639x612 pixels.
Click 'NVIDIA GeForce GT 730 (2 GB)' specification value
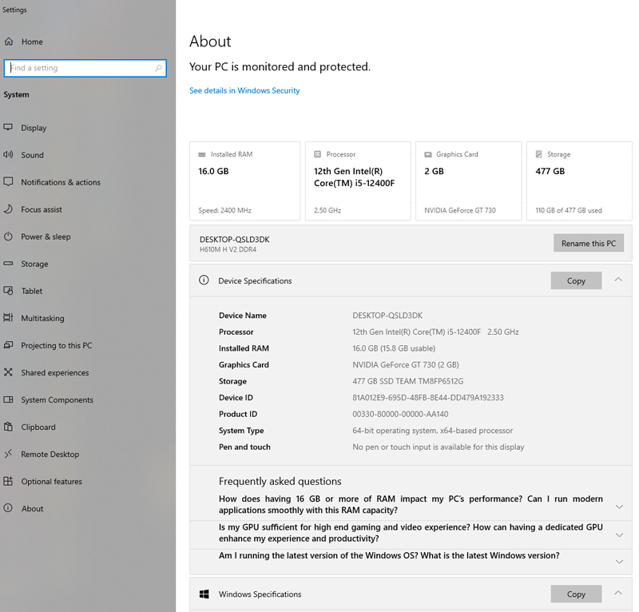point(406,364)
